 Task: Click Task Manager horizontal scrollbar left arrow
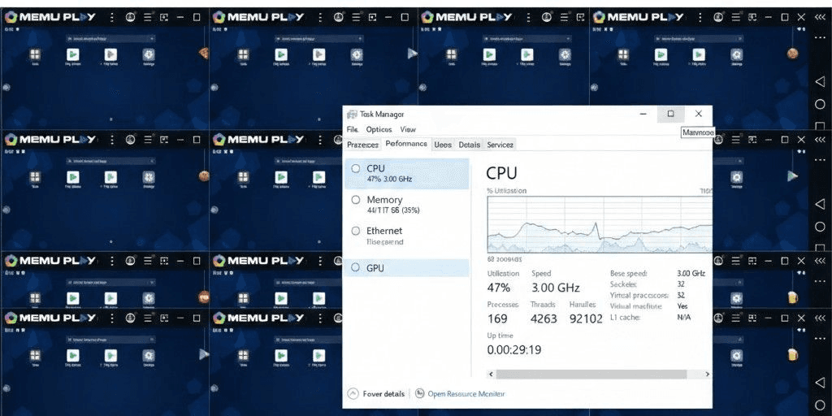click(492, 374)
